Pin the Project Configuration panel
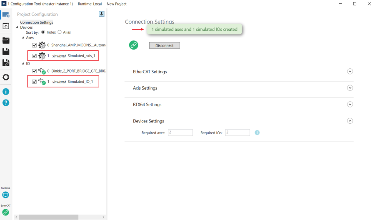The height and width of the screenshot is (220, 375). point(101,14)
